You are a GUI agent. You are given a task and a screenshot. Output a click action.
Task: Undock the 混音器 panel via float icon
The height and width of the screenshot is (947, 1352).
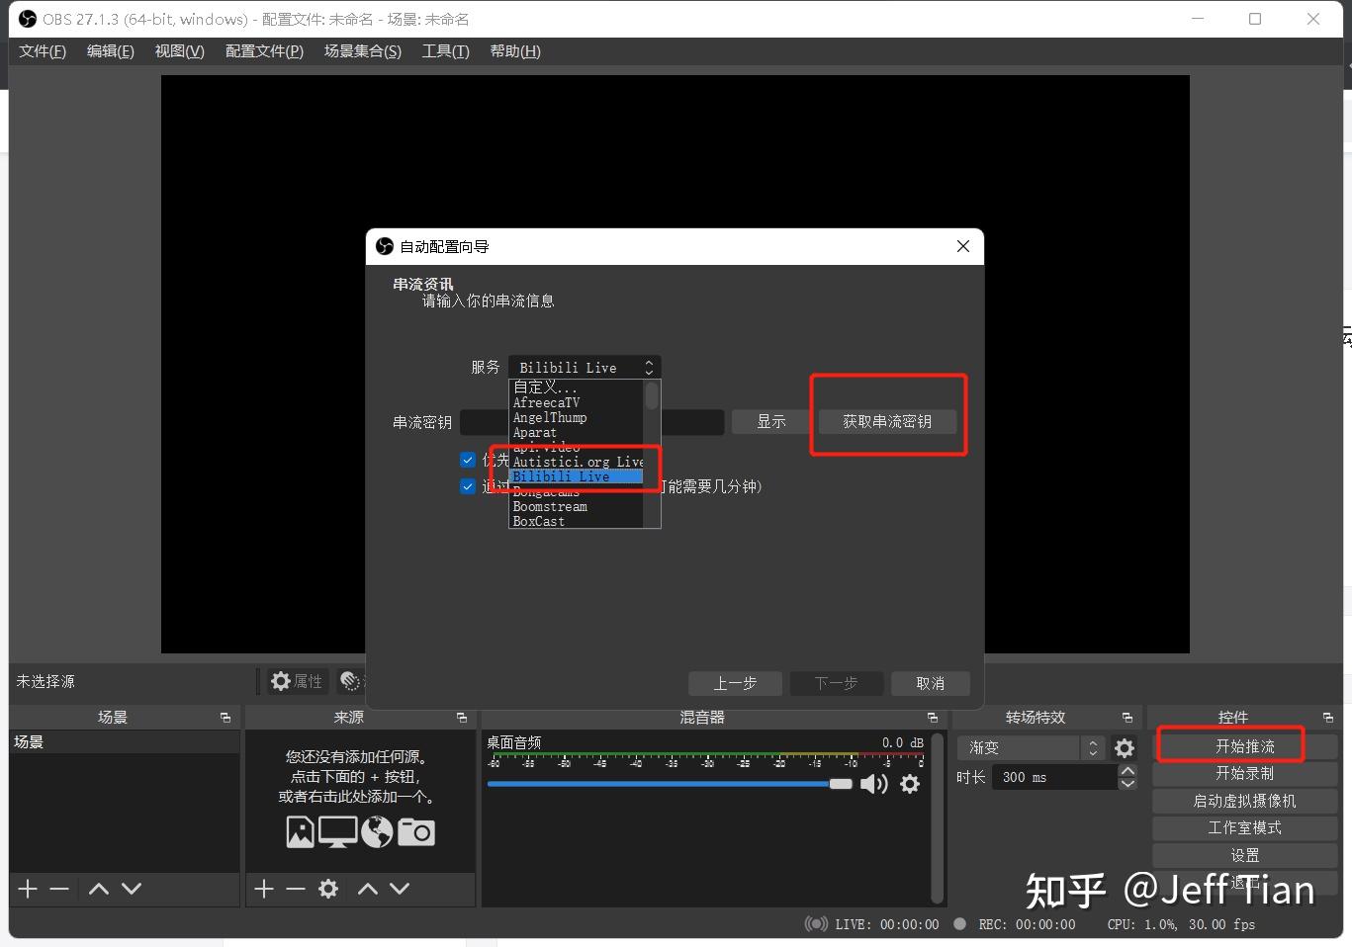coord(933,718)
